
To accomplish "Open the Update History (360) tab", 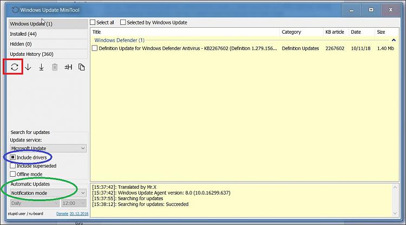I will point(48,54).
